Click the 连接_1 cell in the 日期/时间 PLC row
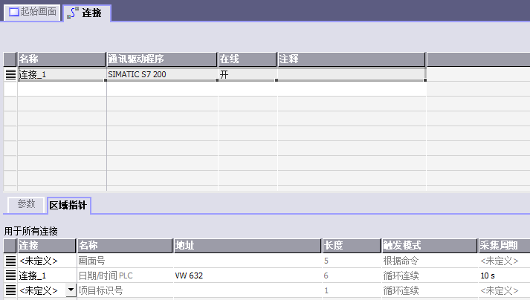Viewport: 530px width, 300px height. click(x=47, y=275)
